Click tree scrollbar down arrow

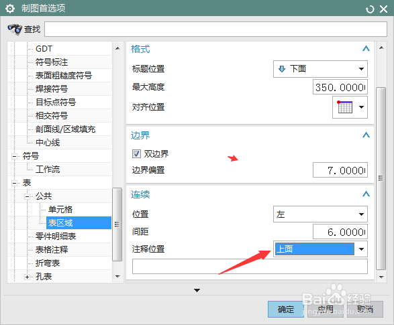117,276
